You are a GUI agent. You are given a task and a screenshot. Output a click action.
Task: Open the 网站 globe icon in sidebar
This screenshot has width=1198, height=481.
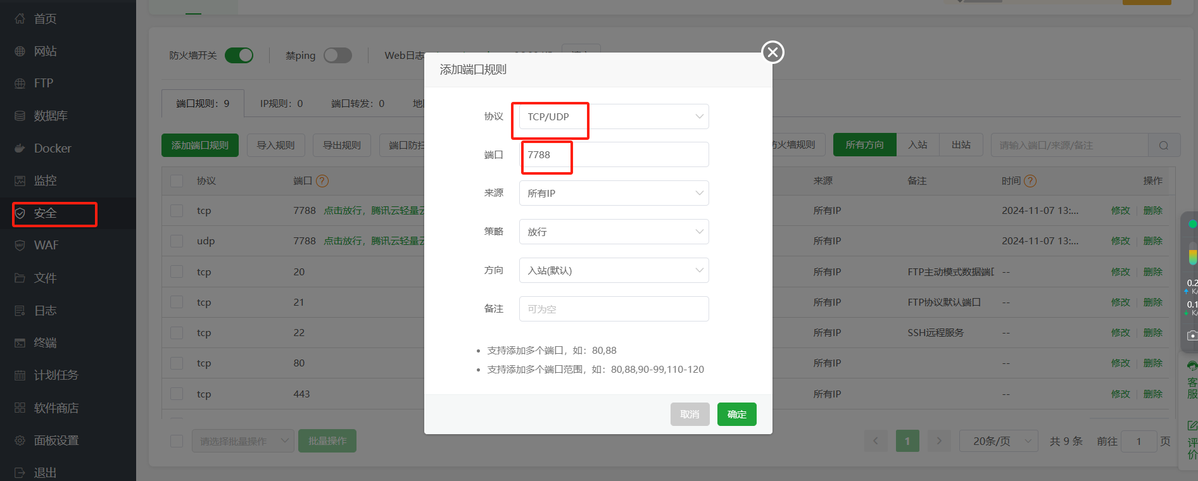20,51
